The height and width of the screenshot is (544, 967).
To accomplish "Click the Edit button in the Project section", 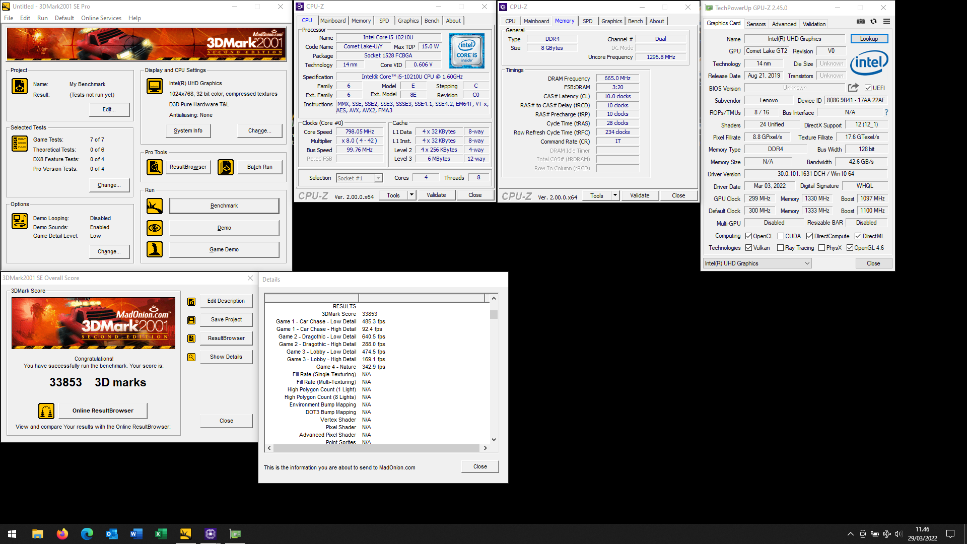I will click(x=109, y=110).
